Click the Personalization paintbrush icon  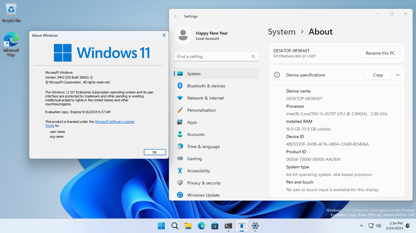[x=180, y=110]
